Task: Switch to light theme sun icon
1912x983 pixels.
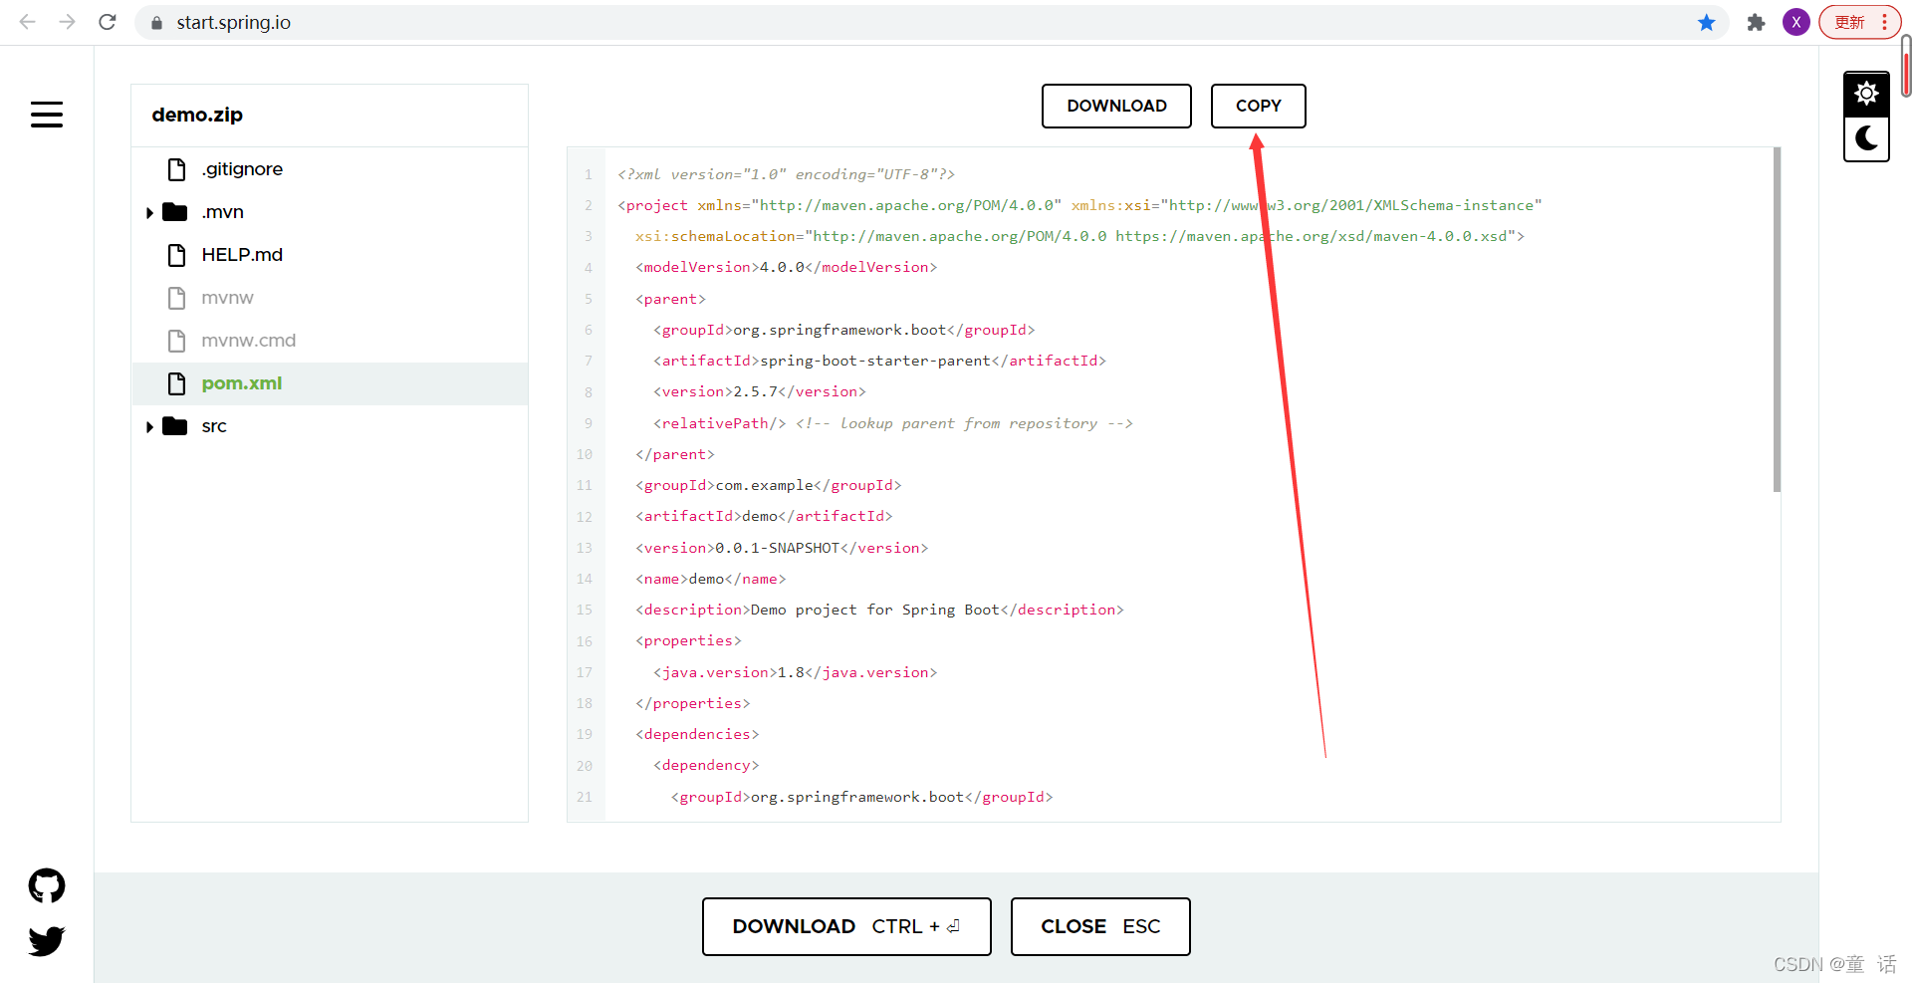Action: click(x=1866, y=94)
